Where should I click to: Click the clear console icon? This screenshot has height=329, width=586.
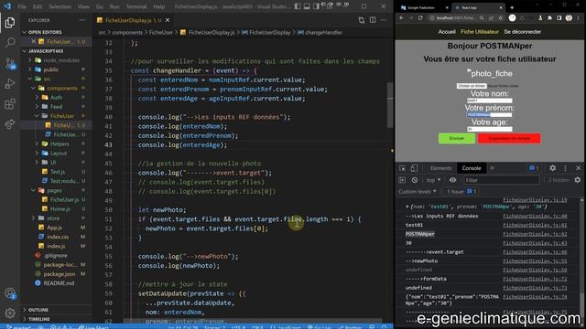pyautogui.click(x=415, y=180)
